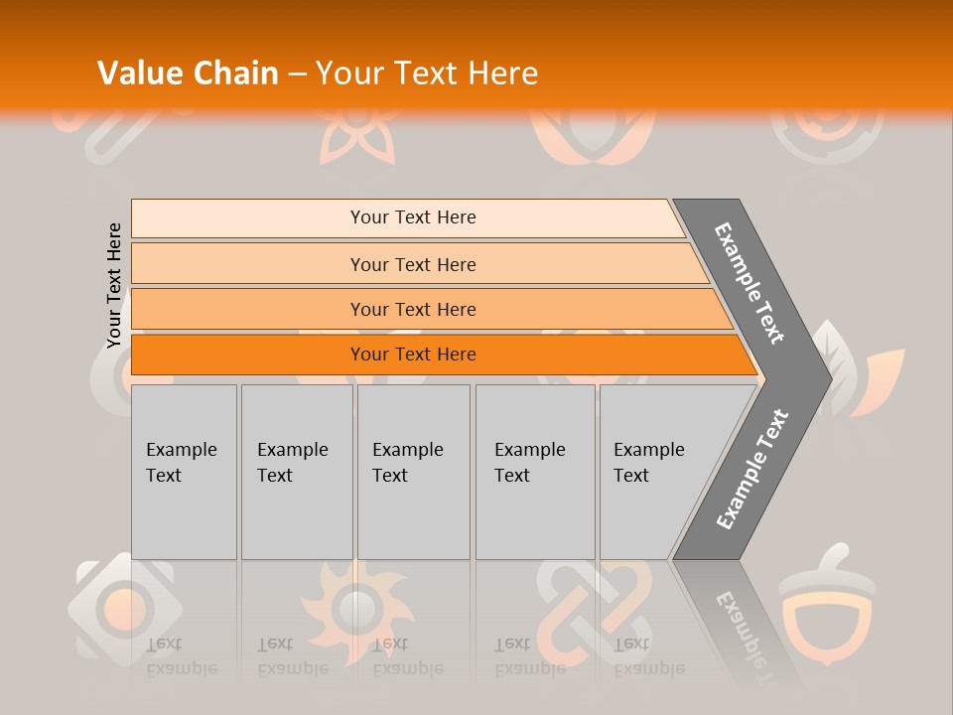
Task: Click the leaf icon at the right edge
Action: click(x=857, y=369)
